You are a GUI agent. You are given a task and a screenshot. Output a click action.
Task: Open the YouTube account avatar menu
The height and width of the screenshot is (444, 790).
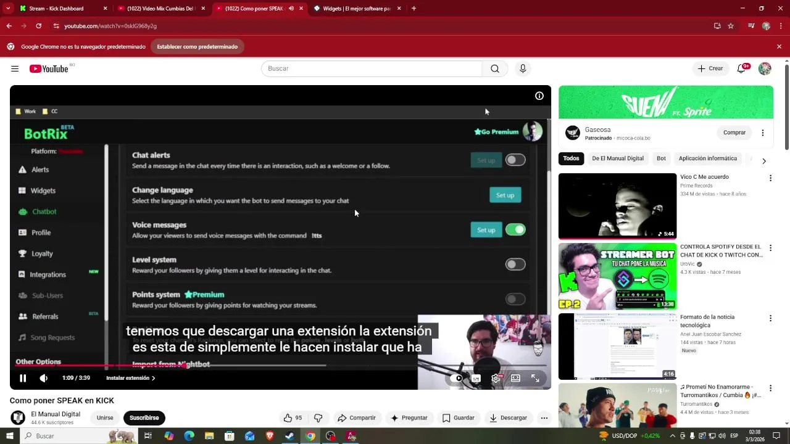765,68
